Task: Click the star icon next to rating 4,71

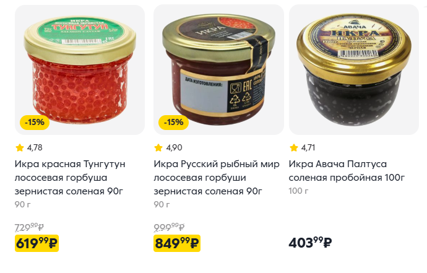Action: (x=293, y=148)
